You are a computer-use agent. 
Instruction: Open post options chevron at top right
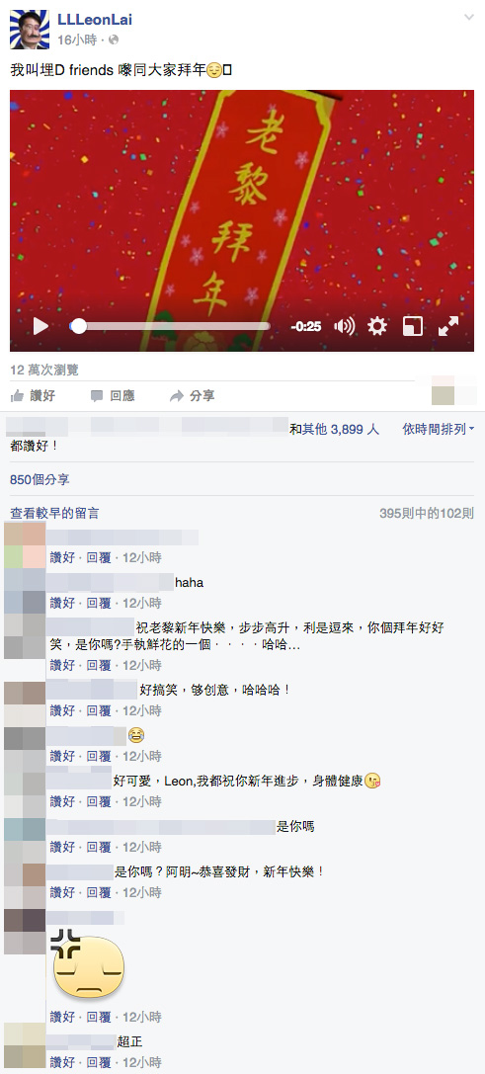(x=469, y=17)
